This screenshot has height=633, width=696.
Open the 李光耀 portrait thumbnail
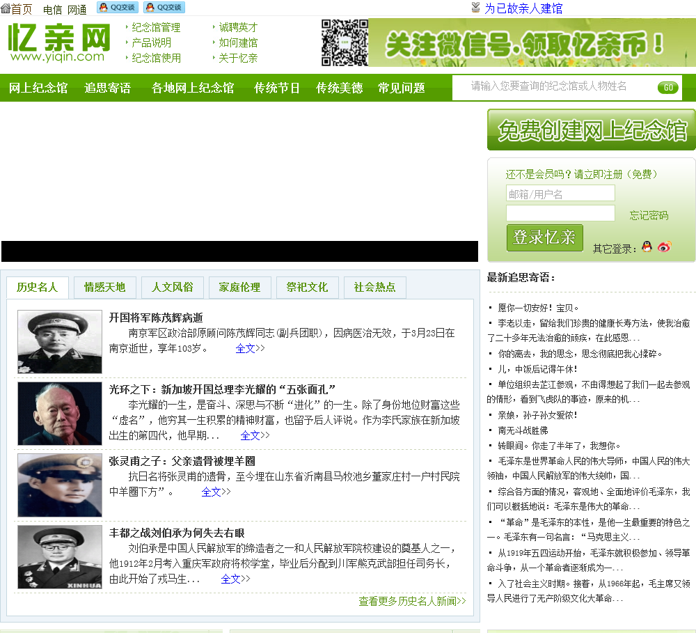tap(60, 414)
